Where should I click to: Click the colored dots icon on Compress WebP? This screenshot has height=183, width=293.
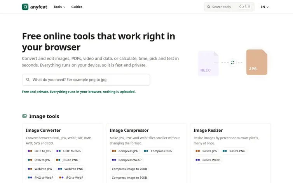[x=114, y=160]
